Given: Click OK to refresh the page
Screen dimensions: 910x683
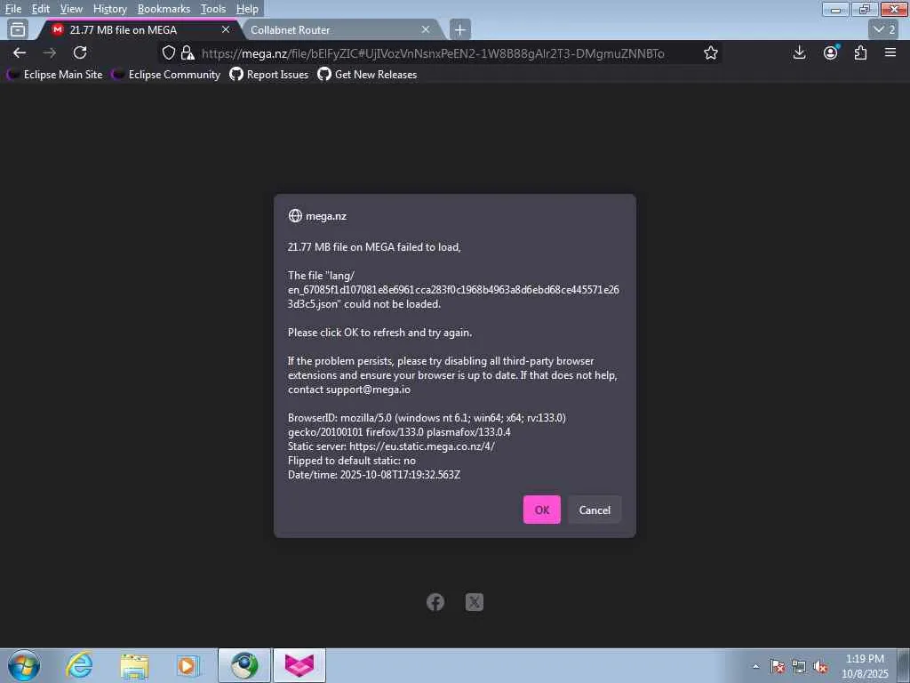Looking at the screenshot, I should (x=541, y=510).
